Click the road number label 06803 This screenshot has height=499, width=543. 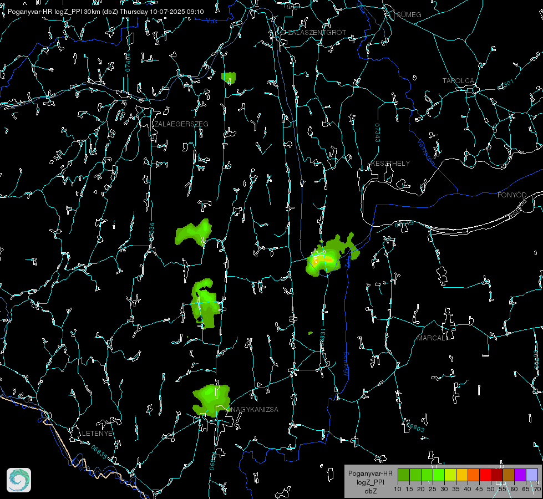(414, 426)
